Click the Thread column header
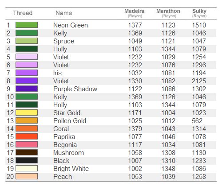 pos(23,13)
